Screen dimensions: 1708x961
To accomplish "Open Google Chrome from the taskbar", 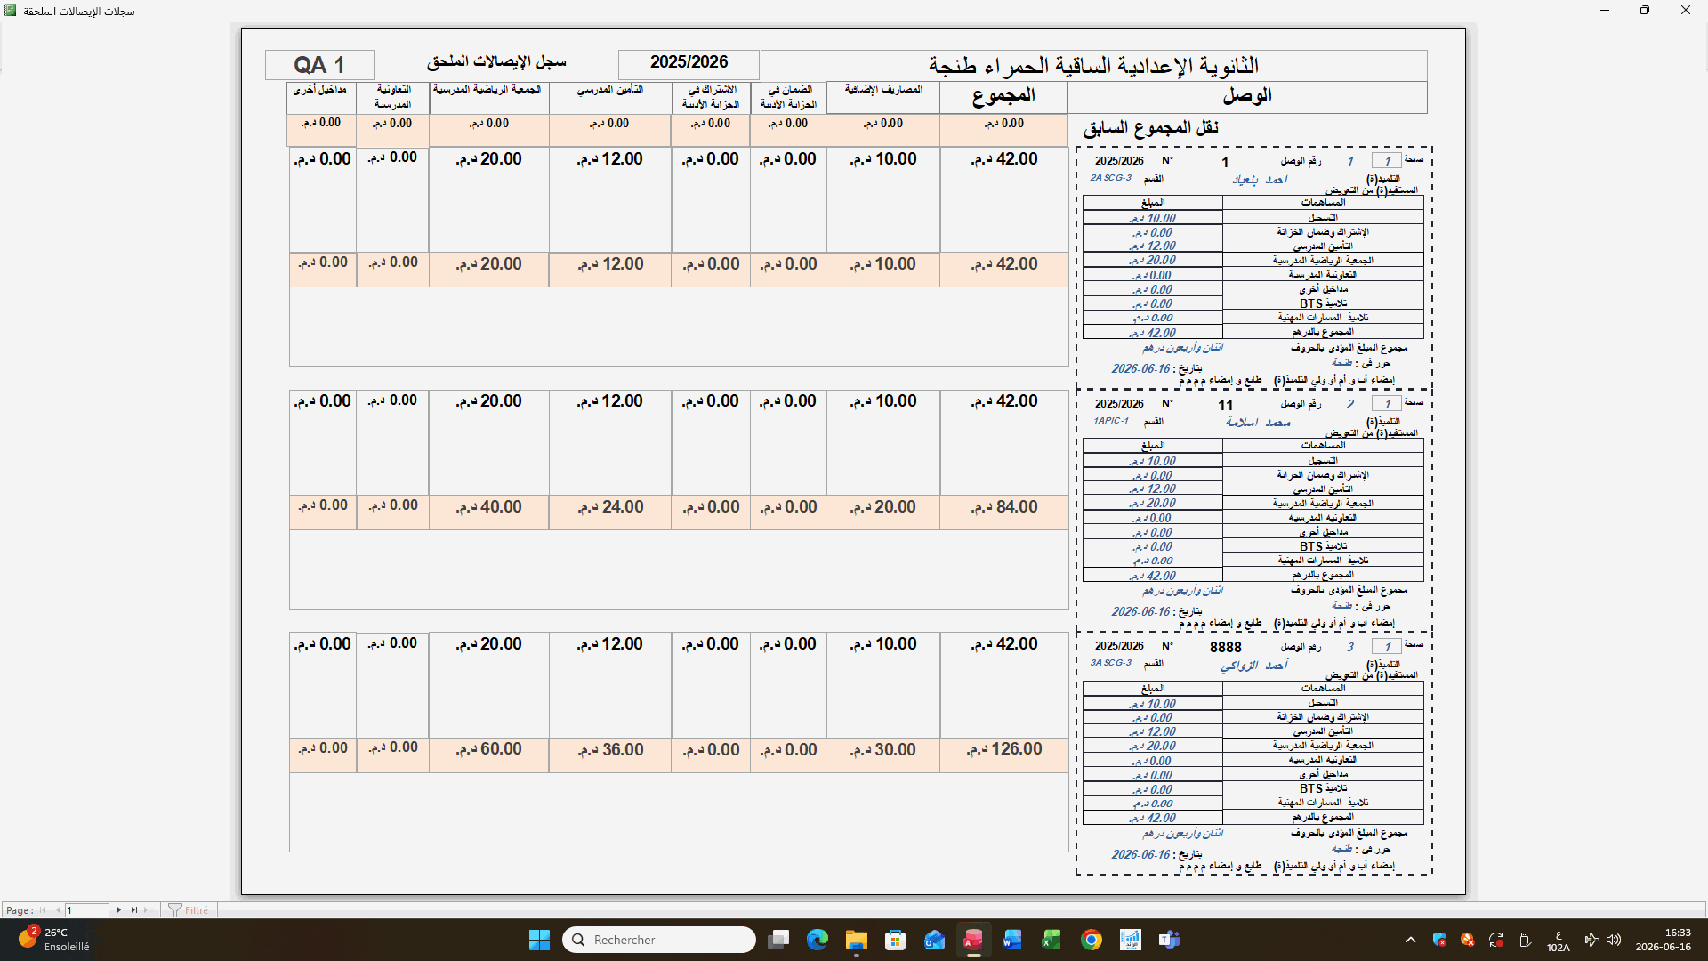I will (1092, 940).
